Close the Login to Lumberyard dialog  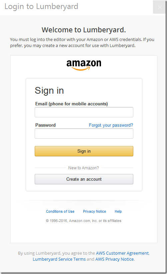(x=159, y=7)
